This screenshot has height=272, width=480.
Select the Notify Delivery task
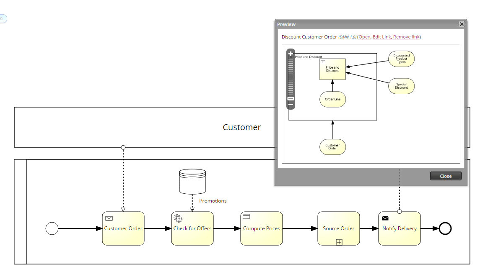click(x=400, y=228)
